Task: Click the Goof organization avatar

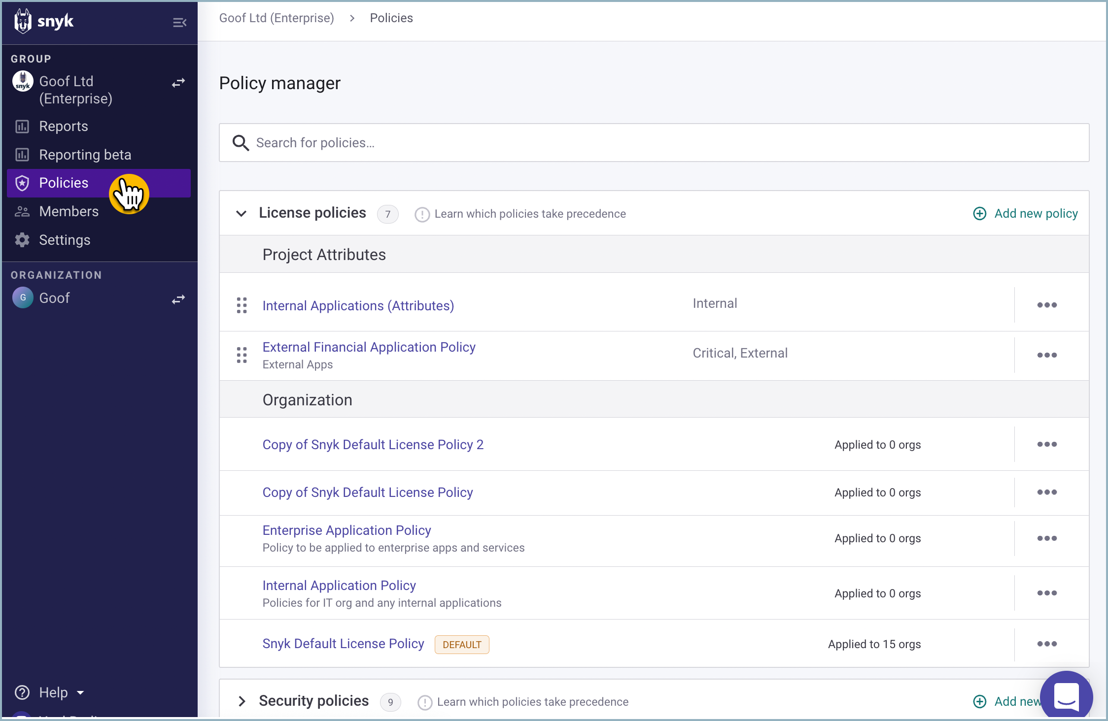Action: pos(23,298)
